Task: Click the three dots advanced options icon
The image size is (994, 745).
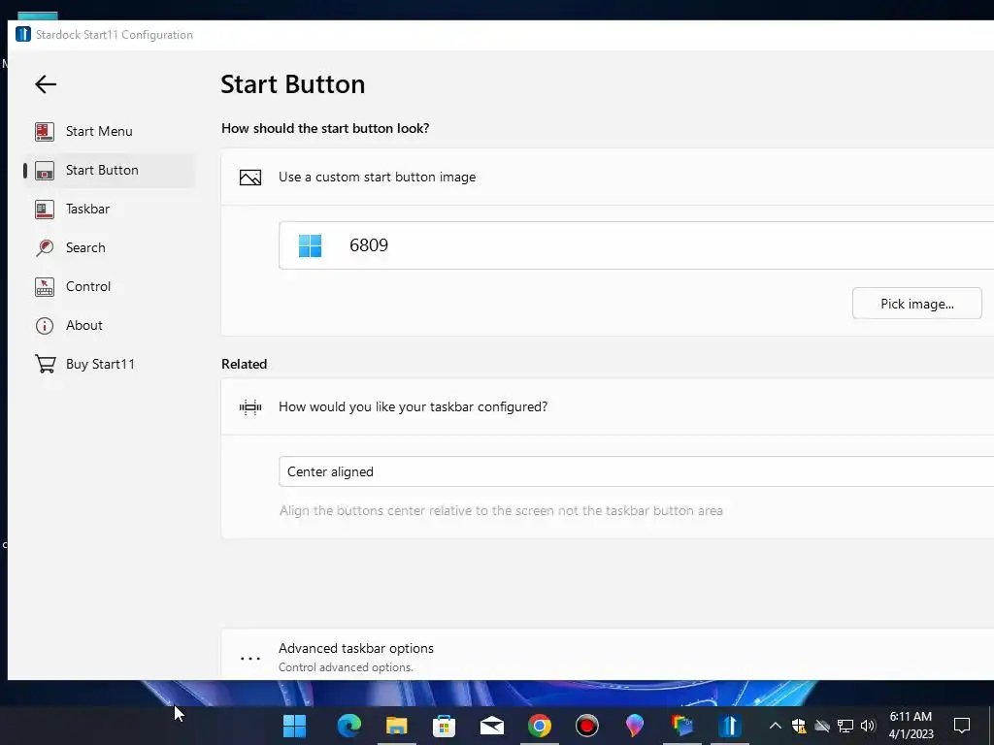Action: (x=250, y=659)
